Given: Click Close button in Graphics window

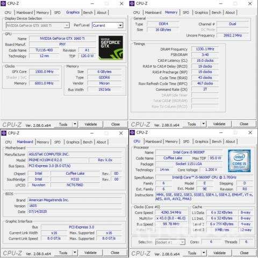Looking at the screenshot, I should 116,124.
